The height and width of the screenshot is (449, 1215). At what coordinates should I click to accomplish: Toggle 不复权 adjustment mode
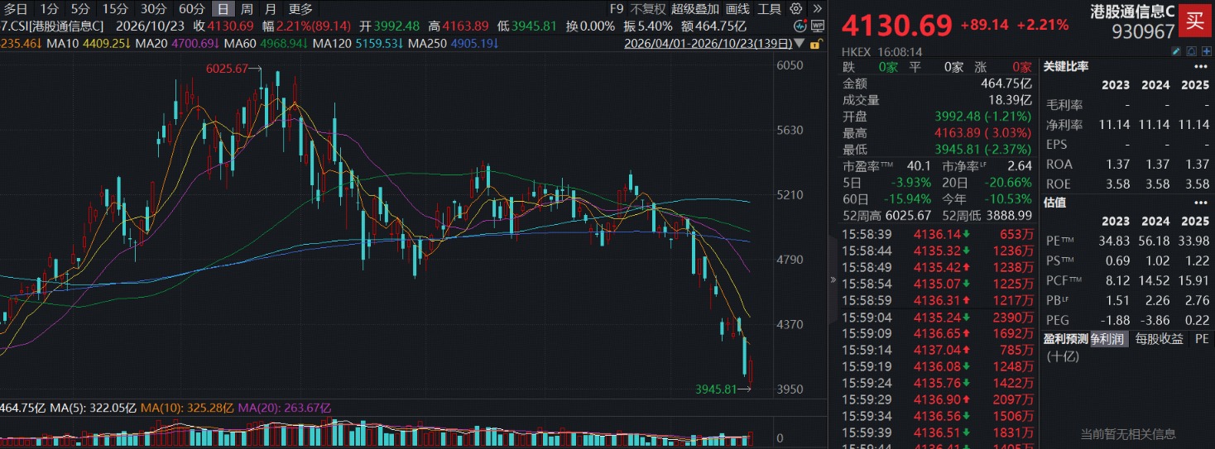point(647,9)
